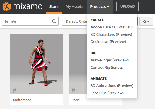The height and width of the screenshot is (109, 155).
Task: Collapse the Products dropdown menu
Action: pos(100,7)
